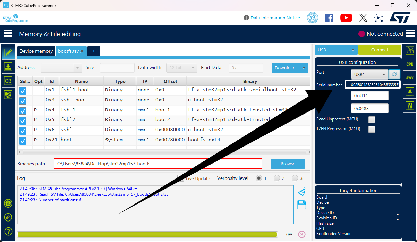Open the USB interface dropdown
The width and height of the screenshot is (417, 242).
point(336,50)
